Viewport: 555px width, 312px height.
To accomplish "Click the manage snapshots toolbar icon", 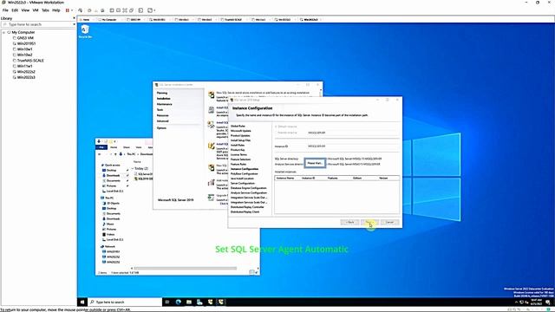I will point(102,10).
